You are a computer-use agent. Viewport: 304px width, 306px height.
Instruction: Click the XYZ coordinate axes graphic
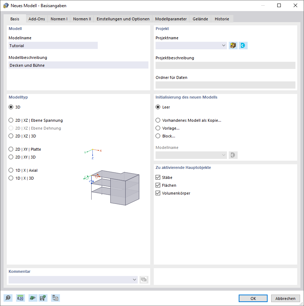pyautogui.click(x=93, y=154)
